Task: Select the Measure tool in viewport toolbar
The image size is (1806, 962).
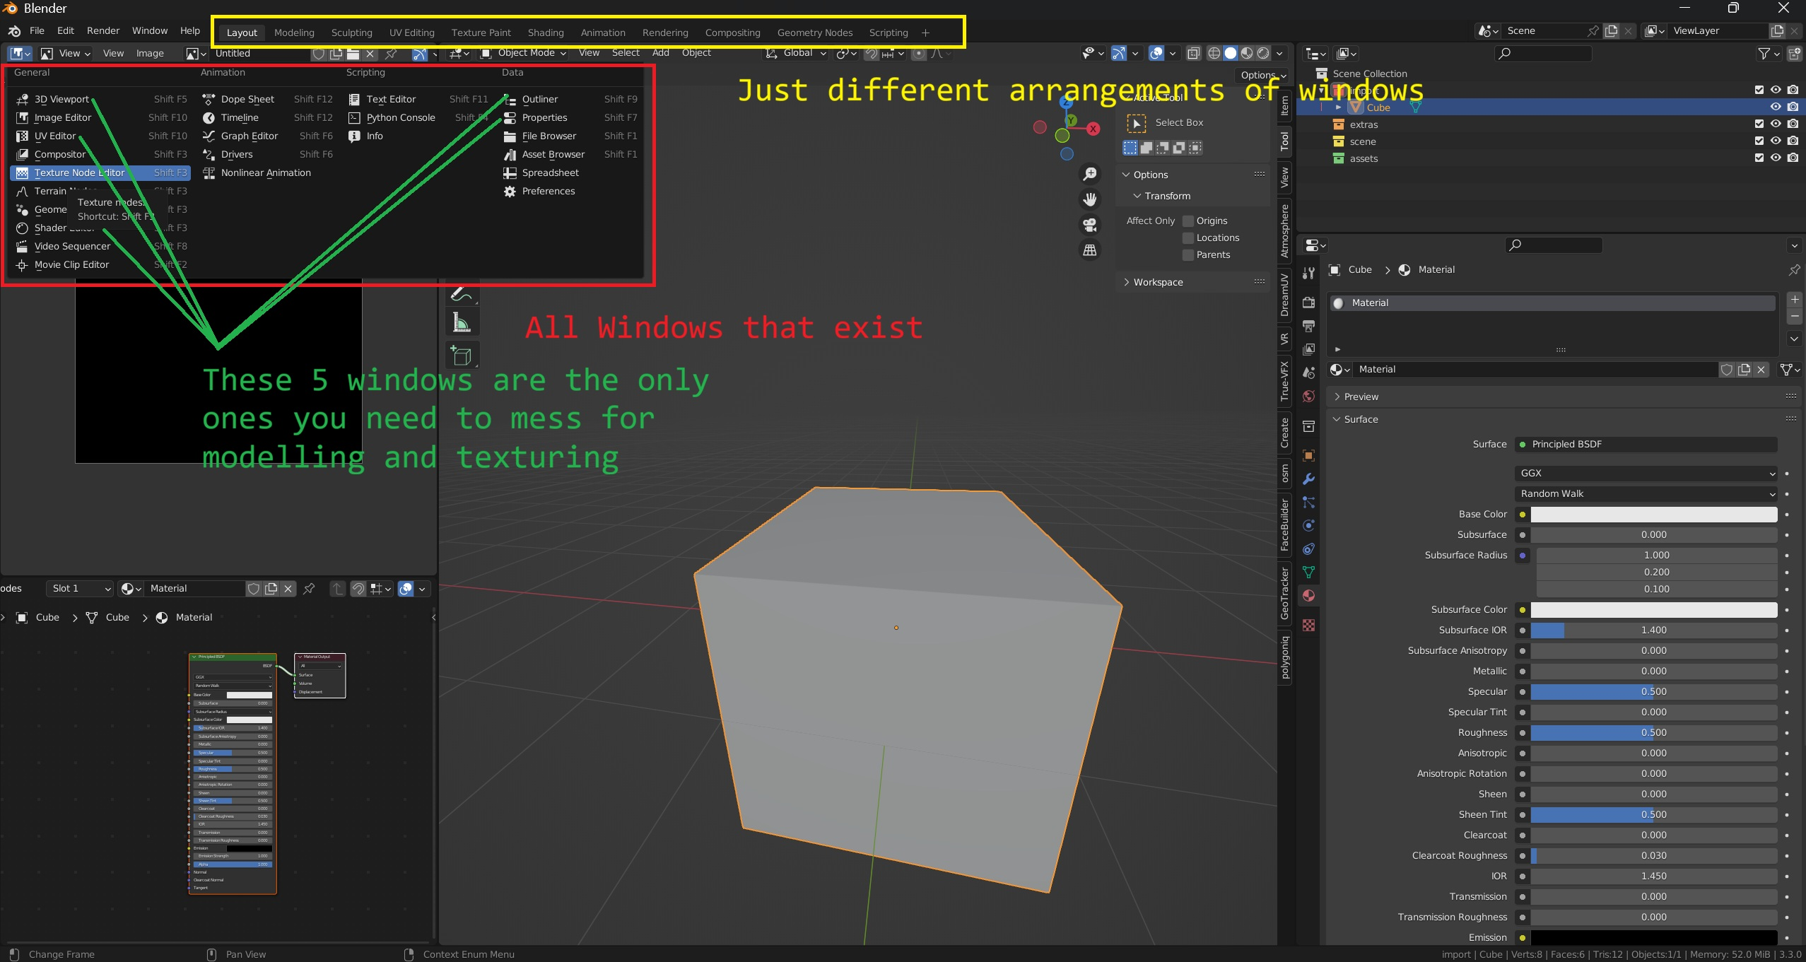Action: pos(462,322)
